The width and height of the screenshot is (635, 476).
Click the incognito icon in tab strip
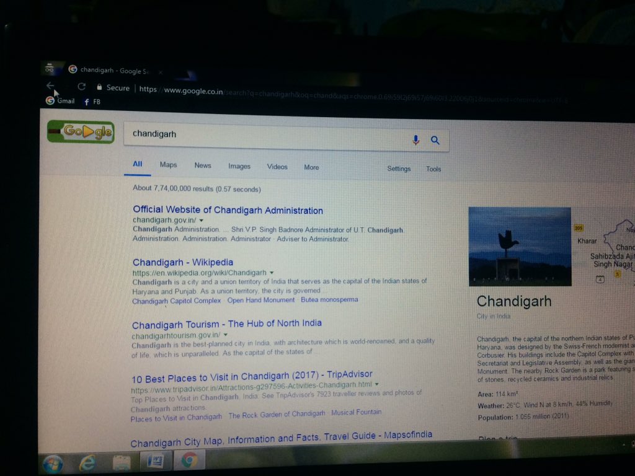(50, 68)
